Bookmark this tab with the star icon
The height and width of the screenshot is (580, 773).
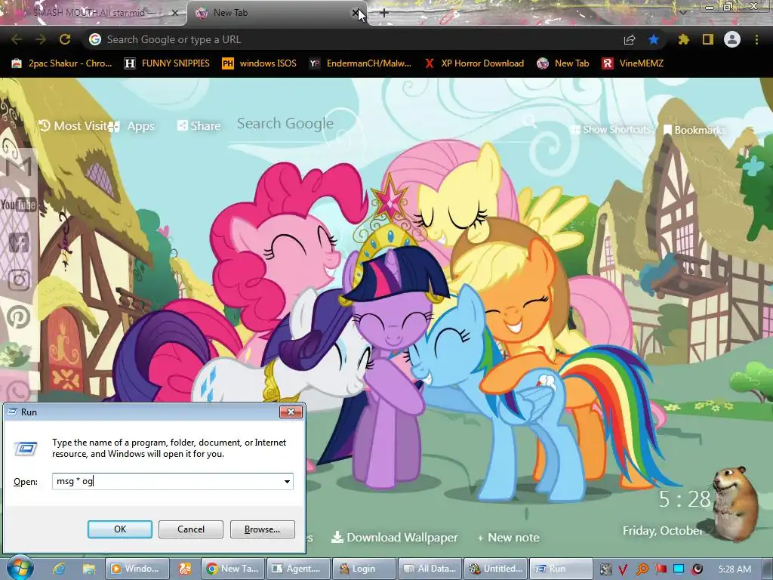pyautogui.click(x=653, y=39)
